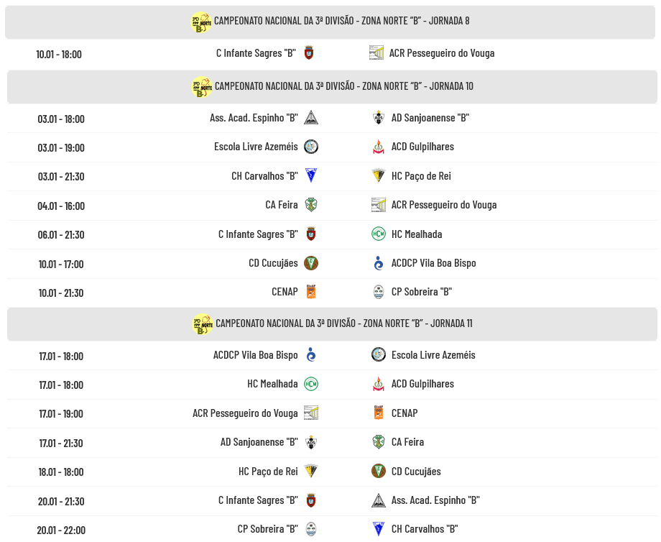This screenshot has width=661, height=542.
Task: Click the Jornada 8 league logo icon
Action: tap(202, 22)
